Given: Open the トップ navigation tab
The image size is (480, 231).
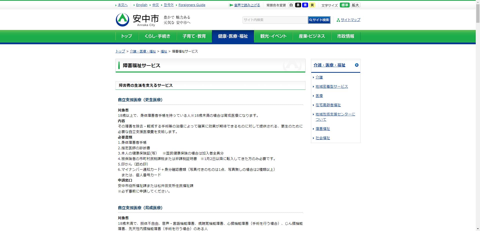Looking at the screenshot, I should [x=126, y=36].
